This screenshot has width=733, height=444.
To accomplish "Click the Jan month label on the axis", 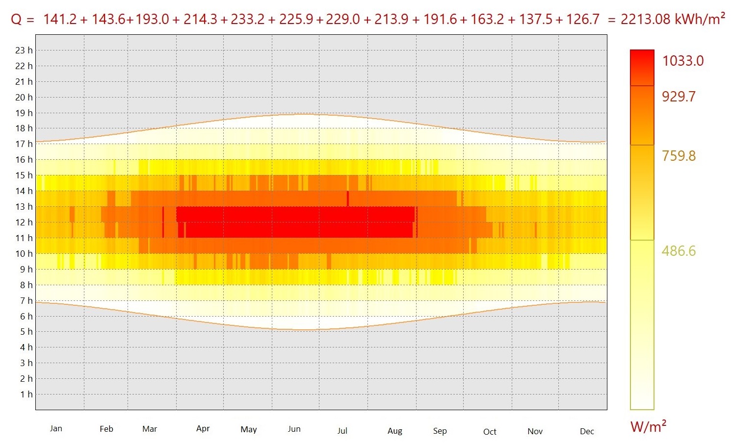I will [56, 428].
